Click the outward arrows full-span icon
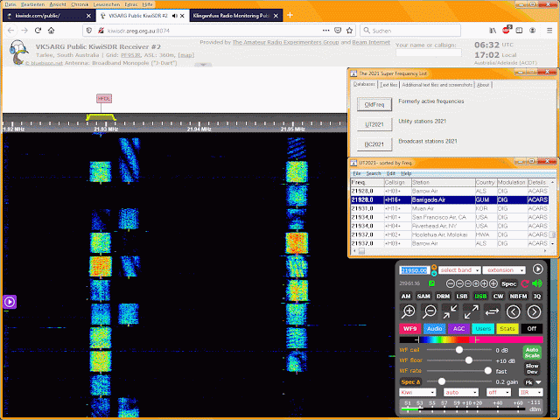This screenshot has width=560, height=420. (471, 311)
